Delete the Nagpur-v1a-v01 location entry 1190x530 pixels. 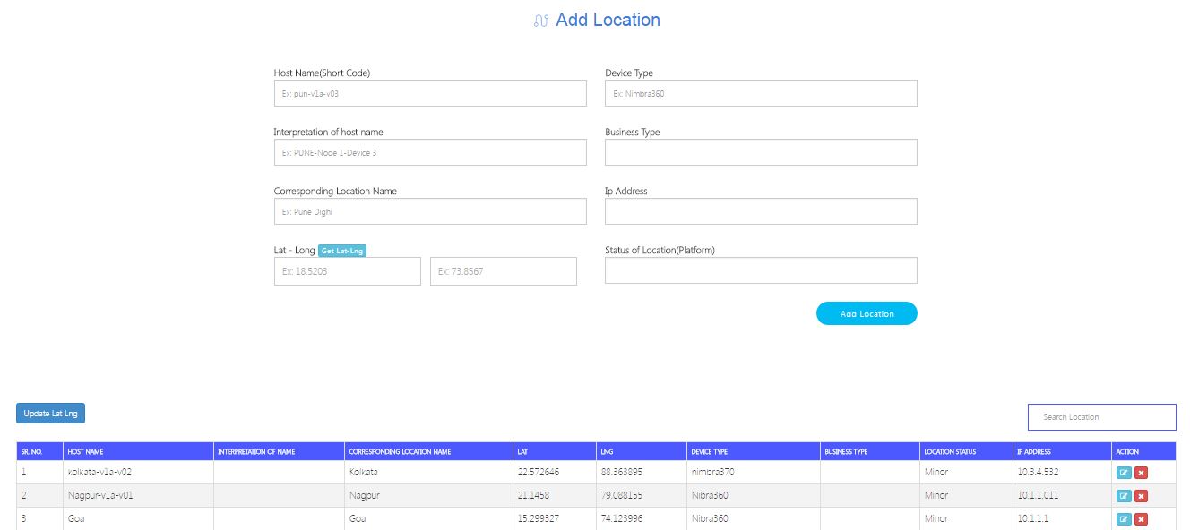click(1141, 496)
